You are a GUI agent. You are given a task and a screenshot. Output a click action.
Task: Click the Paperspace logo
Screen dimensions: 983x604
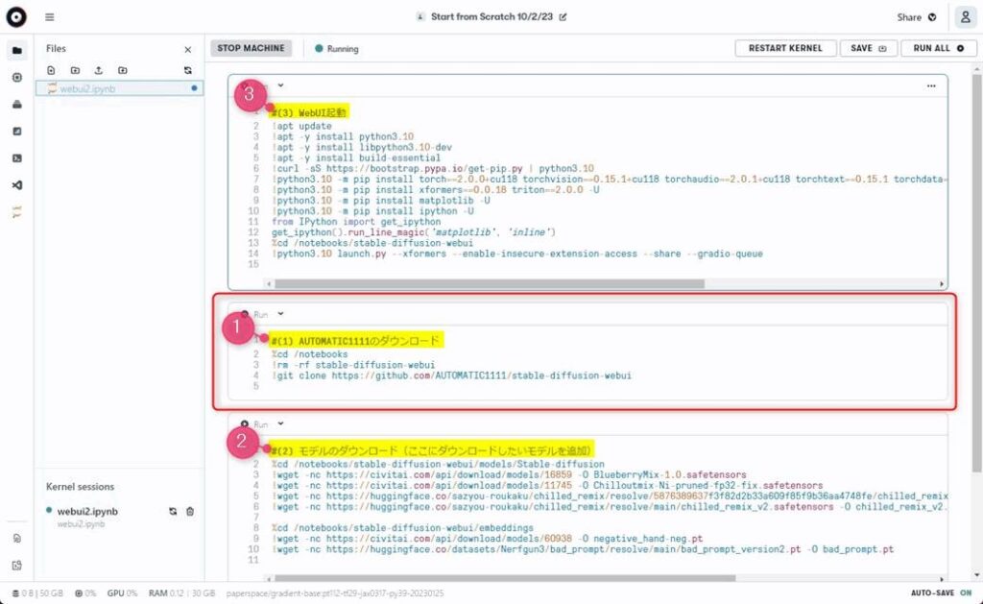[16, 17]
